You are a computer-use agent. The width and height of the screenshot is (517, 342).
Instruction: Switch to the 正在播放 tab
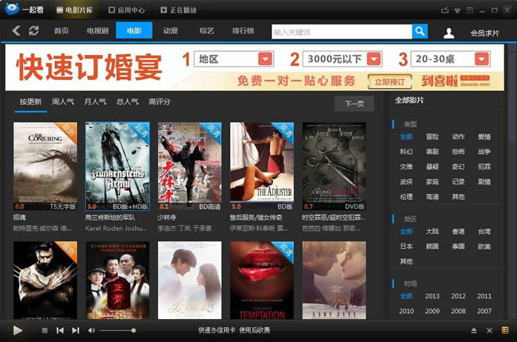(x=178, y=10)
